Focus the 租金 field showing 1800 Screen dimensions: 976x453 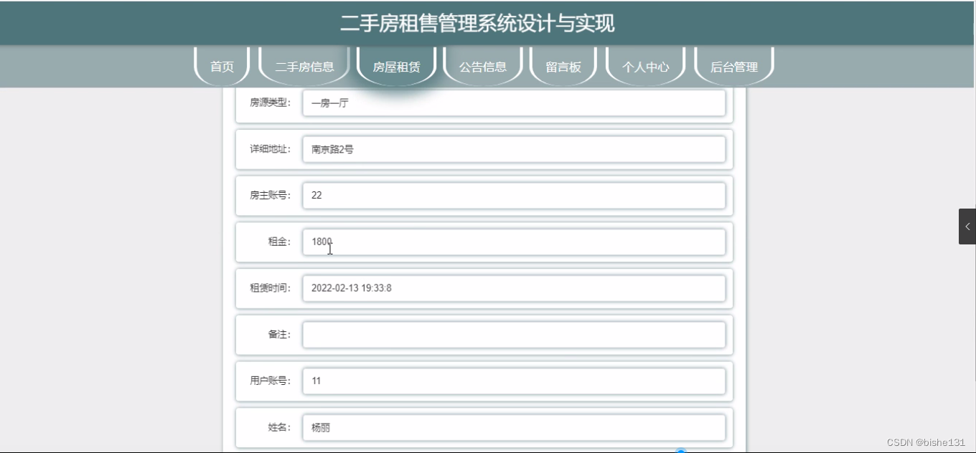514,242
